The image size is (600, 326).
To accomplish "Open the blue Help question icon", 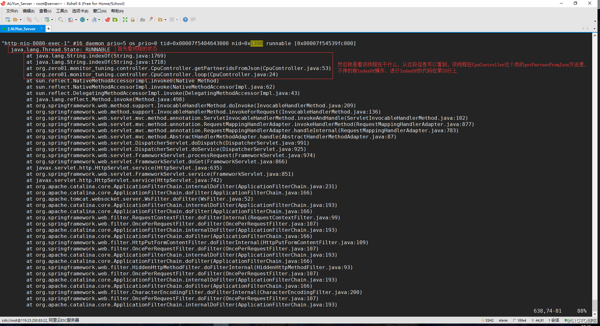I will tap(185, 20).
